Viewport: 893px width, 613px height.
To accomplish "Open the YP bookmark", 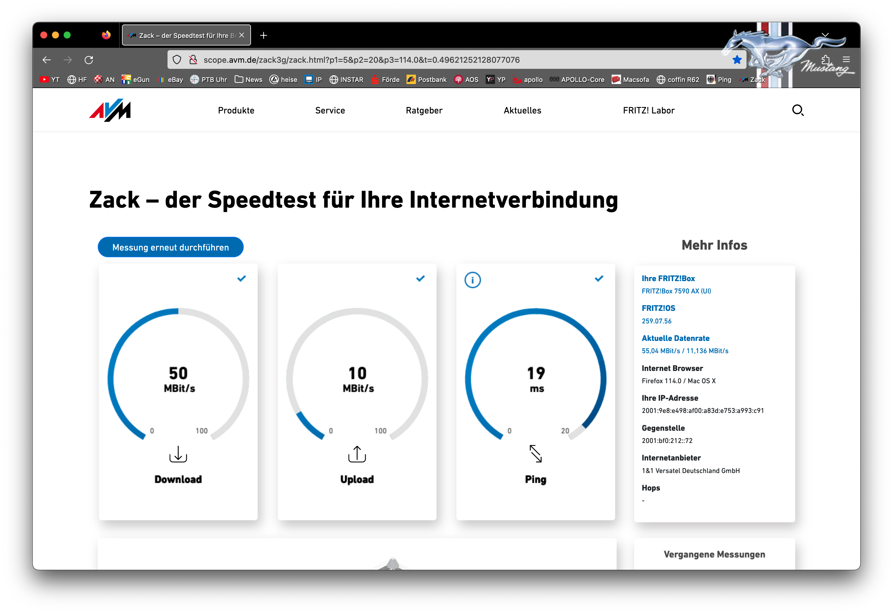I will (x=496, y=80).
